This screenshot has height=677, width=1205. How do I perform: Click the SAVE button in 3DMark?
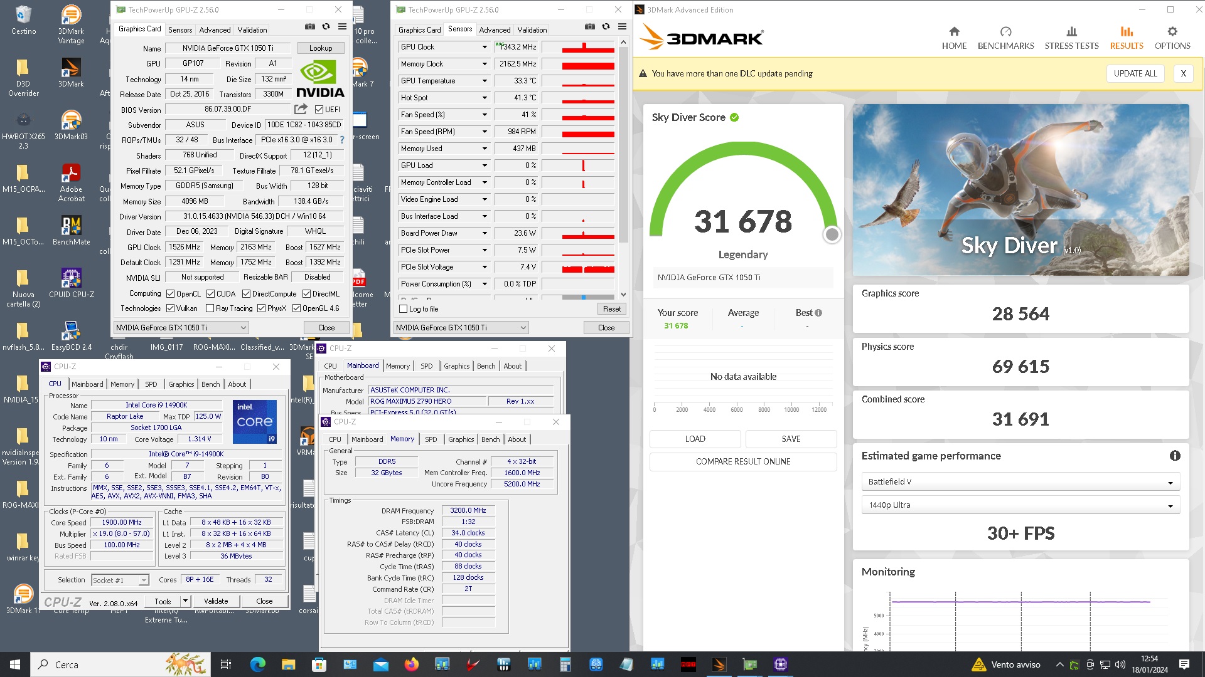tap(791, 439)
